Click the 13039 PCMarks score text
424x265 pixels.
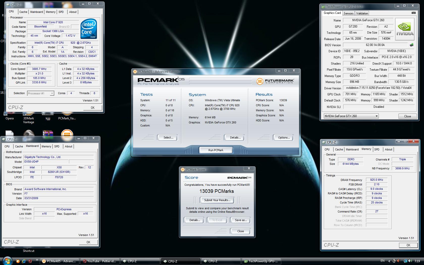217,191
